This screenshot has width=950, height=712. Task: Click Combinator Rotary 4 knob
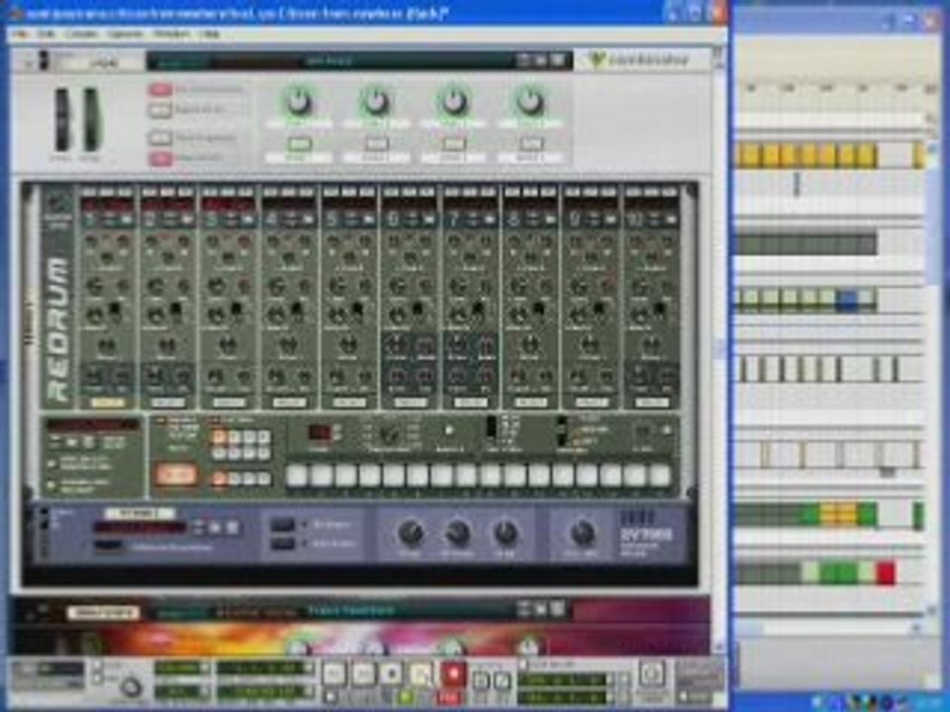tap(530, 102)
